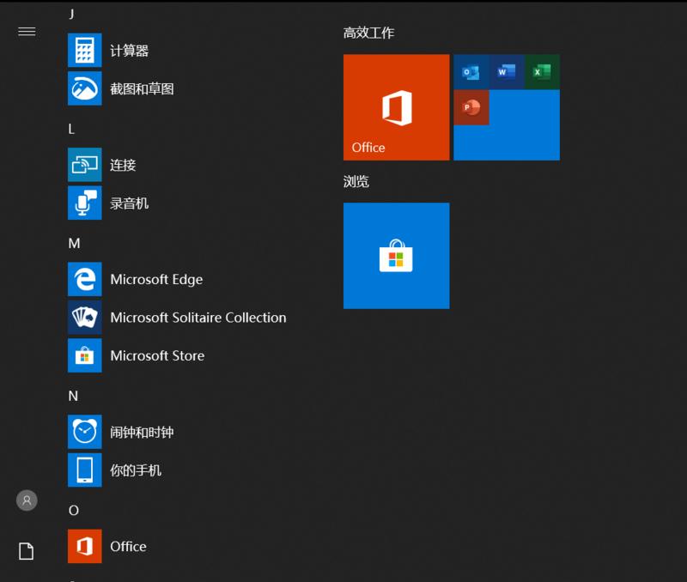
Task: Open the 录音机 voice recorder icon
Action: pos(84,203)
